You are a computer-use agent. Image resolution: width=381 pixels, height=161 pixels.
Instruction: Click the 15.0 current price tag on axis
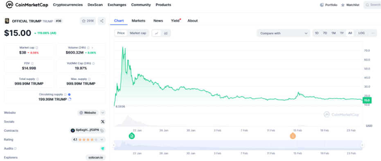pyautogui.click(x=367, y=100)
